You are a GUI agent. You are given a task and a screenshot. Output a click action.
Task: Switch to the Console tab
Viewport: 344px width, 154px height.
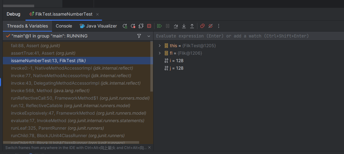(x=64, y=26)
